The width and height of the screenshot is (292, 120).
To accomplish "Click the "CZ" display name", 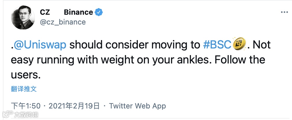I will 45,12.
